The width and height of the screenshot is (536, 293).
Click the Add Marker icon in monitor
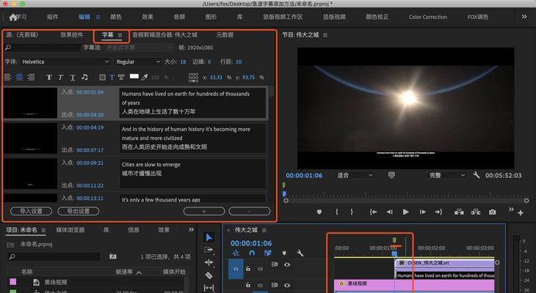click(319, 212)
